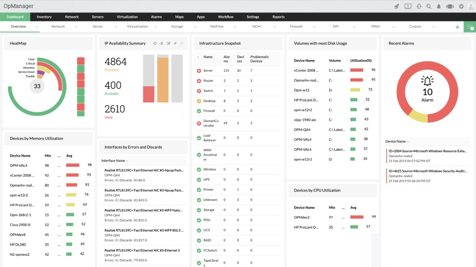This screenshot has width=476, height=267.
Task: Sort interfaces by Interface Name header
Action: tap(113, 161)
